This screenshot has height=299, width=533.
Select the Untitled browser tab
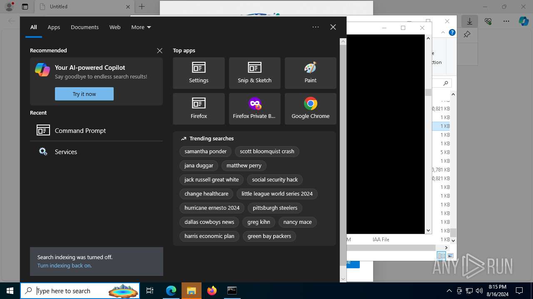tap(84, 7)
